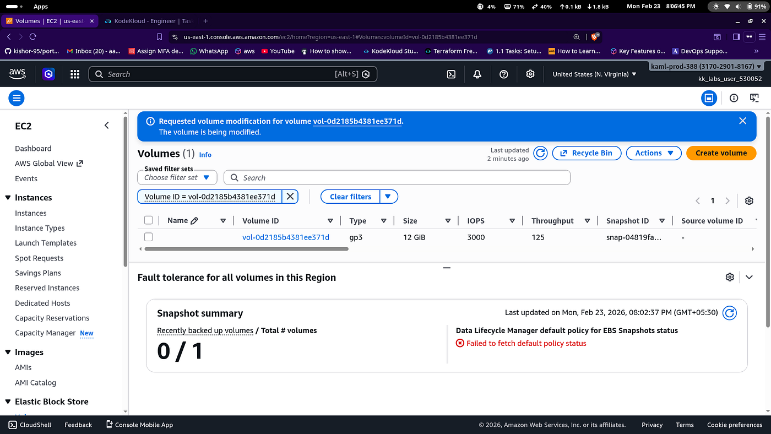
Task: Go to next table page
Action: point(727,201)
